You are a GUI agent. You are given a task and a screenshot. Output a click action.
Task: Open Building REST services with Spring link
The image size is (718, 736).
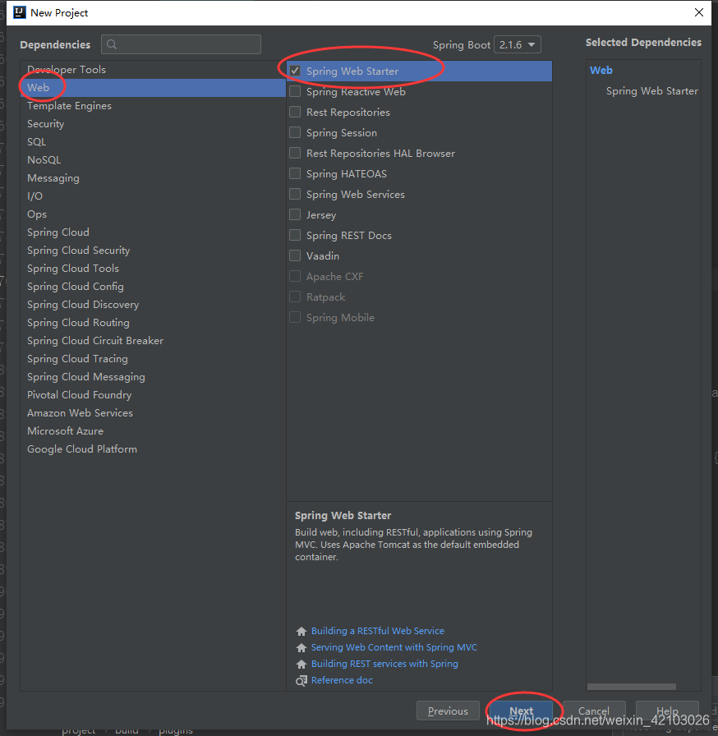point(384,664)
